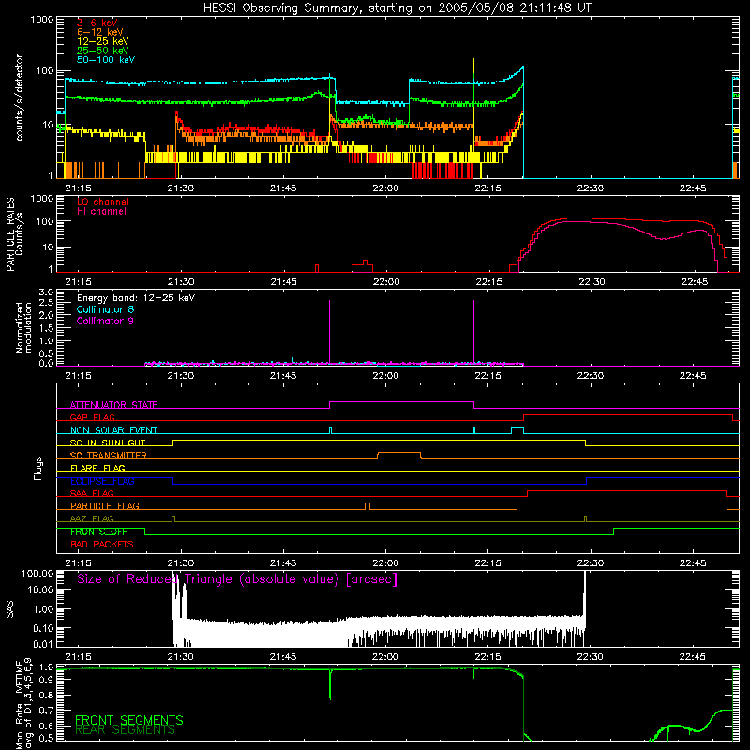Screen dimensions: 750x750
Task: Select the 50-100 keV legend entry
Action: (106, 60)
